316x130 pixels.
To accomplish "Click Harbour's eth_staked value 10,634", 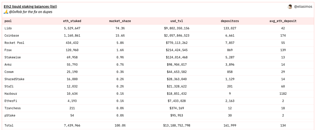I will tap(72, 94).
